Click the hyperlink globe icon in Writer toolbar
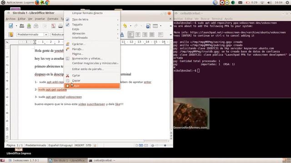 pos(148,26)
